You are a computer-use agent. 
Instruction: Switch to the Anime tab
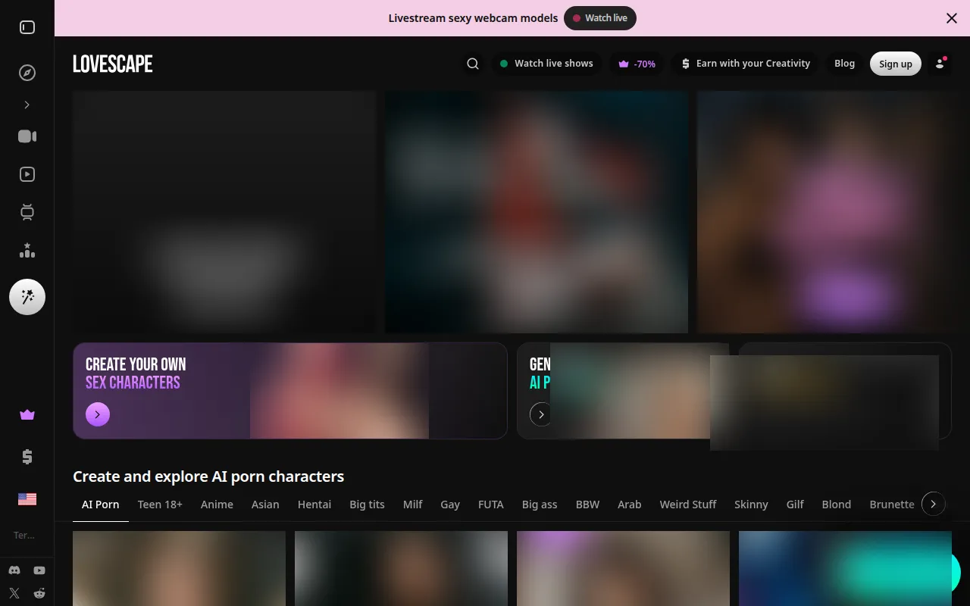[217, 504]
